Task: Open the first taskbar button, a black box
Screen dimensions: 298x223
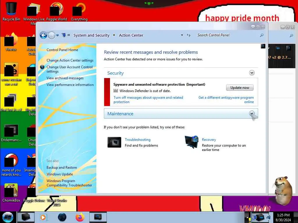Action: 26,217
